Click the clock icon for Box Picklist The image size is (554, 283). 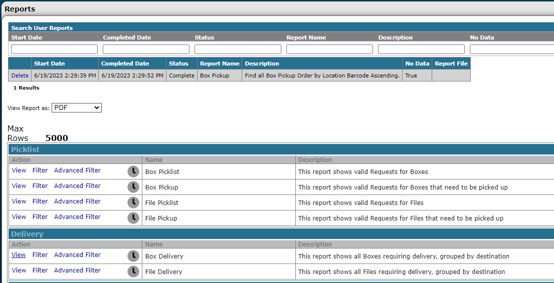coord(133,171)
